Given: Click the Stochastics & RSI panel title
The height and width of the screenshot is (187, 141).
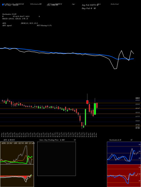Looking at the screenshot, I should [x=121, y=140].
